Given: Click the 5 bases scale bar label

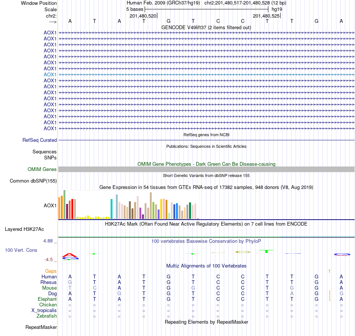Looking at the screenshot, I should pos(135,9).
